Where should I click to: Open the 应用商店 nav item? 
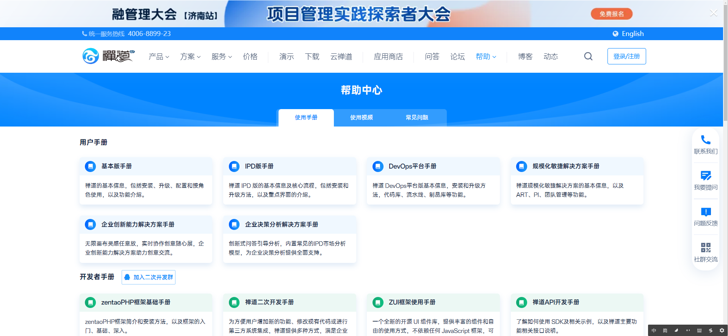(388, 56)
